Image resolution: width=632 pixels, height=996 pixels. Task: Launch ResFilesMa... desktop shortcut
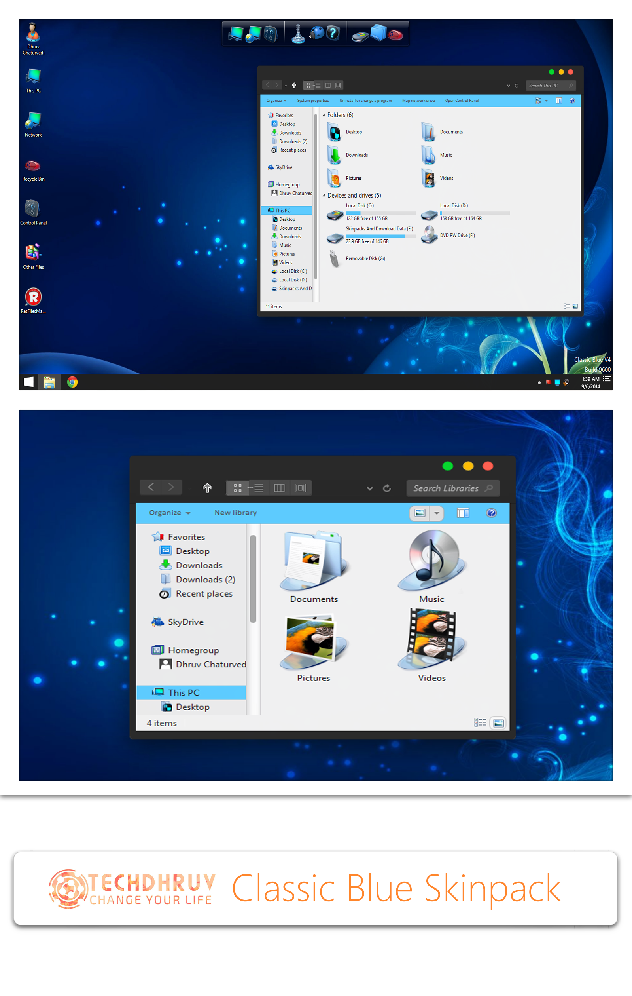point(34,301)
